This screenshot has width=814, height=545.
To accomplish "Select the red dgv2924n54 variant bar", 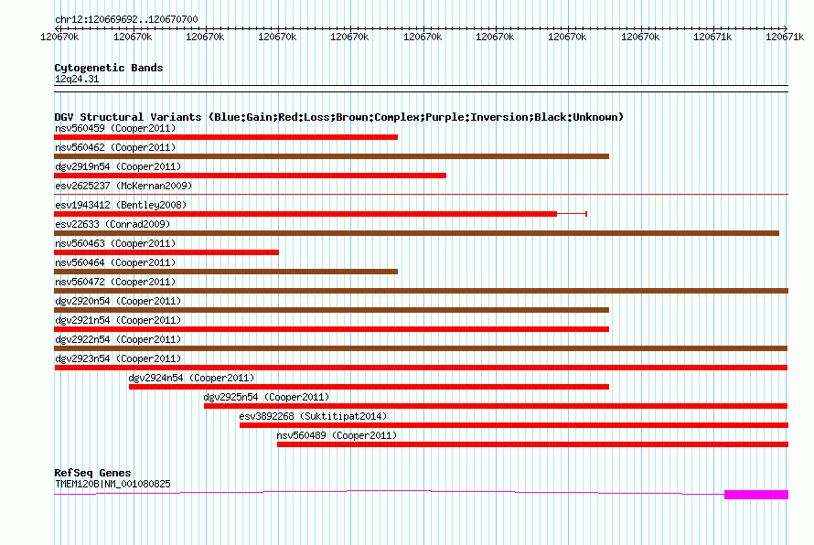I will 370,387.
